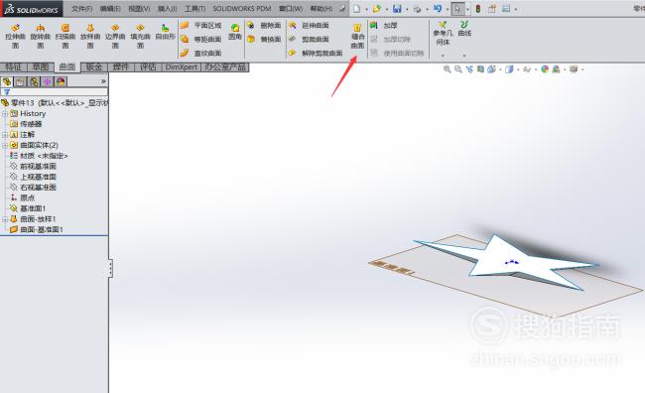Viewport: 645px width, 393px height.
Task: Open the file properties icon
Action: click(x=492, y=9)
